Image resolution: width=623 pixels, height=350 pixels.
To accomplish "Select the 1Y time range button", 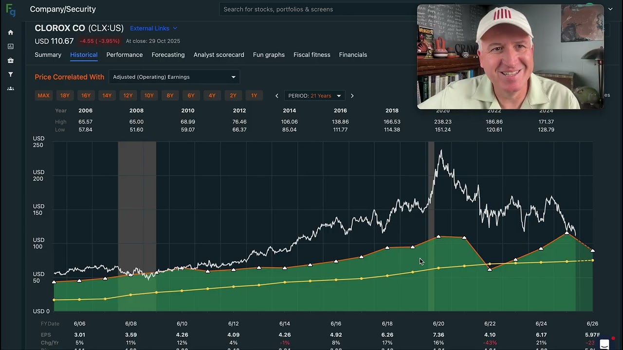I will 254,96.
